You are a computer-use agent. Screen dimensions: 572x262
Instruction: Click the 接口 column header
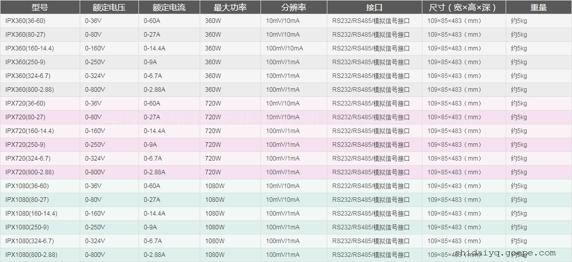[374, 8]
